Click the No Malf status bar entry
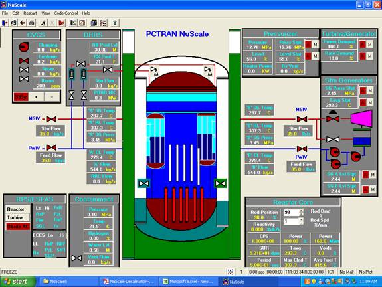The width and height of the screenshot is (382, 287). (x=346, y=272)
